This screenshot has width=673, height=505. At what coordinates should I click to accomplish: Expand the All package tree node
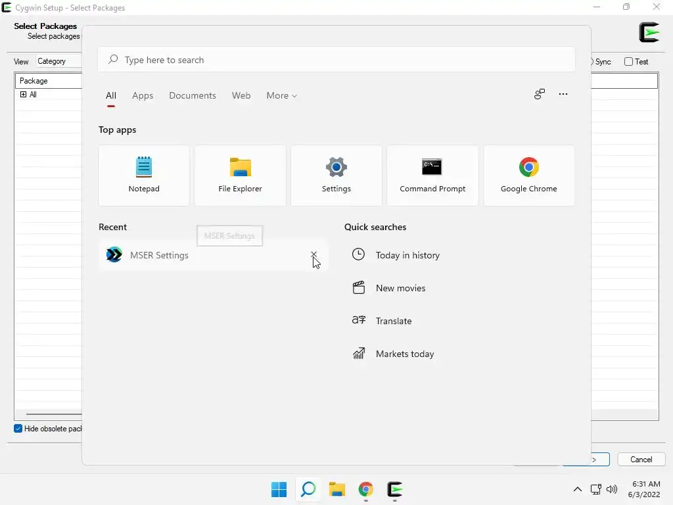[x=23, y=95]
